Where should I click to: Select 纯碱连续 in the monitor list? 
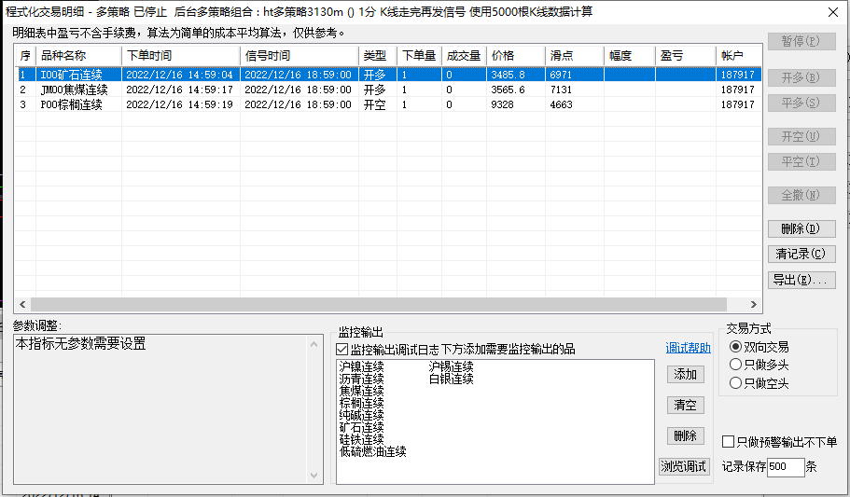click(x=362, y=415)
